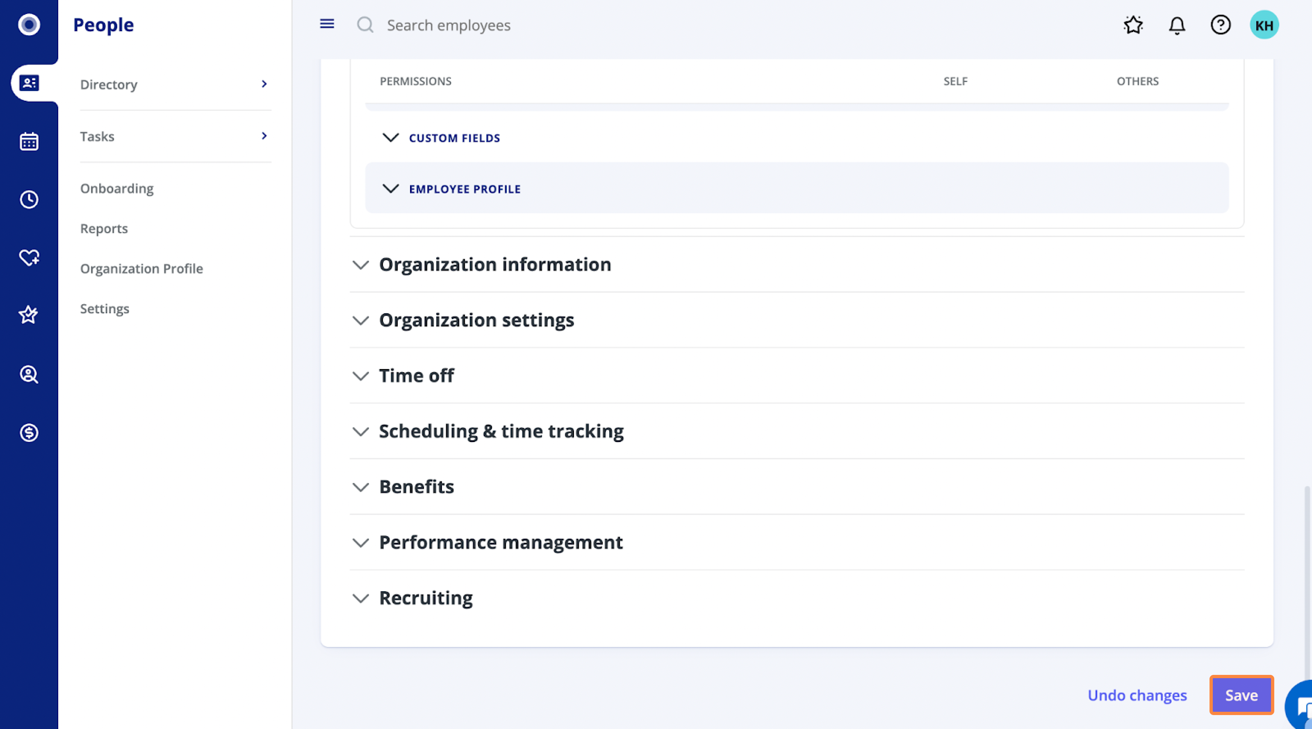
Task: Expand Organization information section
Action: [x=361, y=265]
